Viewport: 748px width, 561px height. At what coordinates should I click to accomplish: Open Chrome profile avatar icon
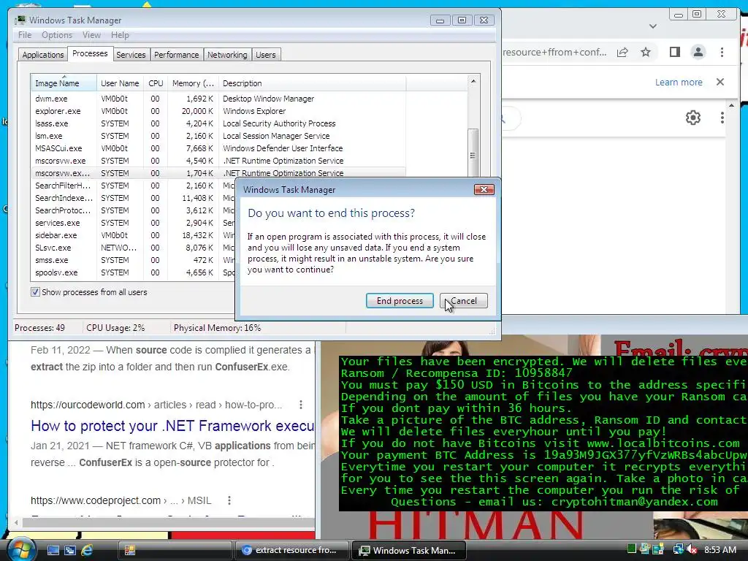click(698, 52)
